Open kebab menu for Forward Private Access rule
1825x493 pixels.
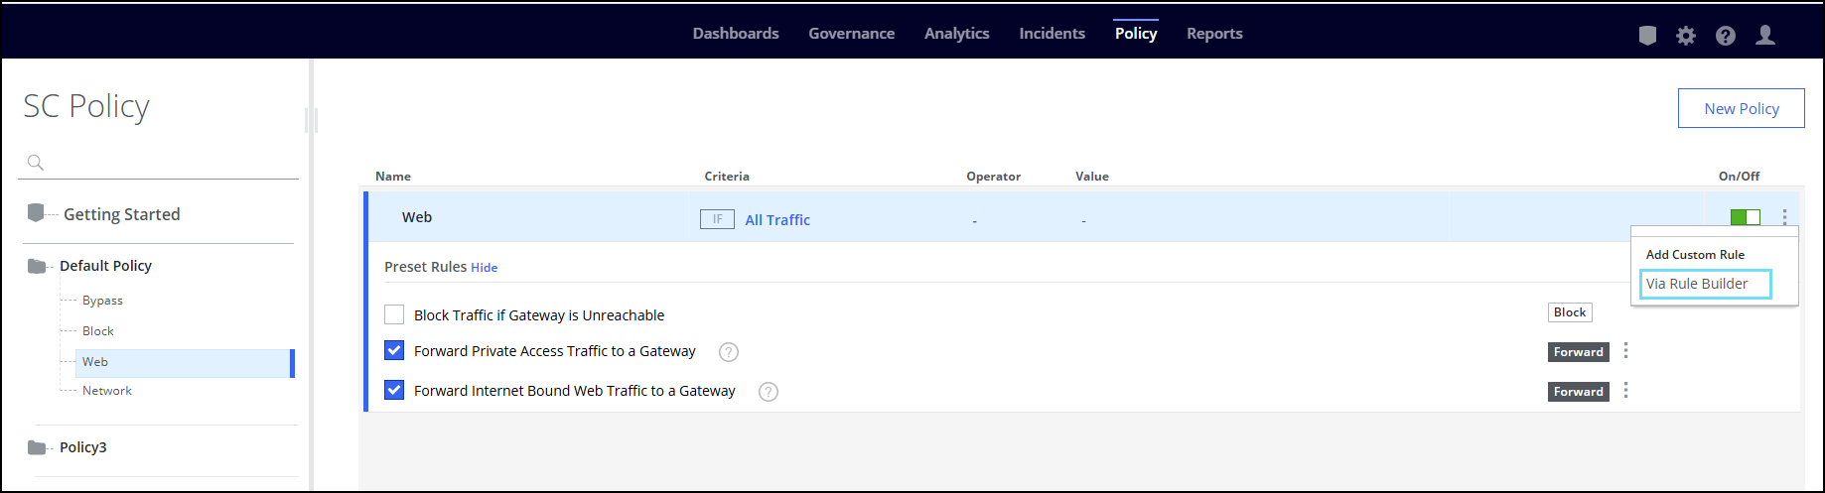[x=1625, y=351]
